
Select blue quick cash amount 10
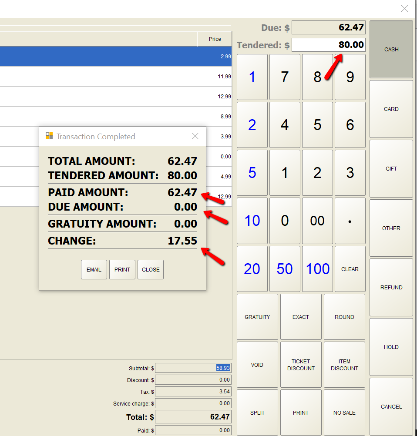click(252, 221)
